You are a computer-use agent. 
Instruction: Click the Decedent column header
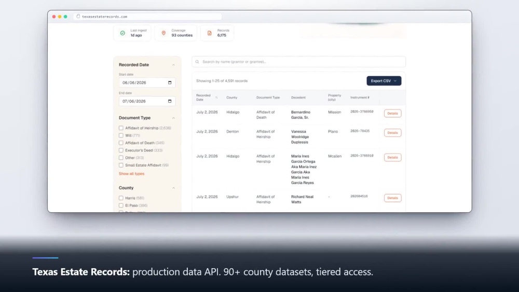[x=298, y=98]
